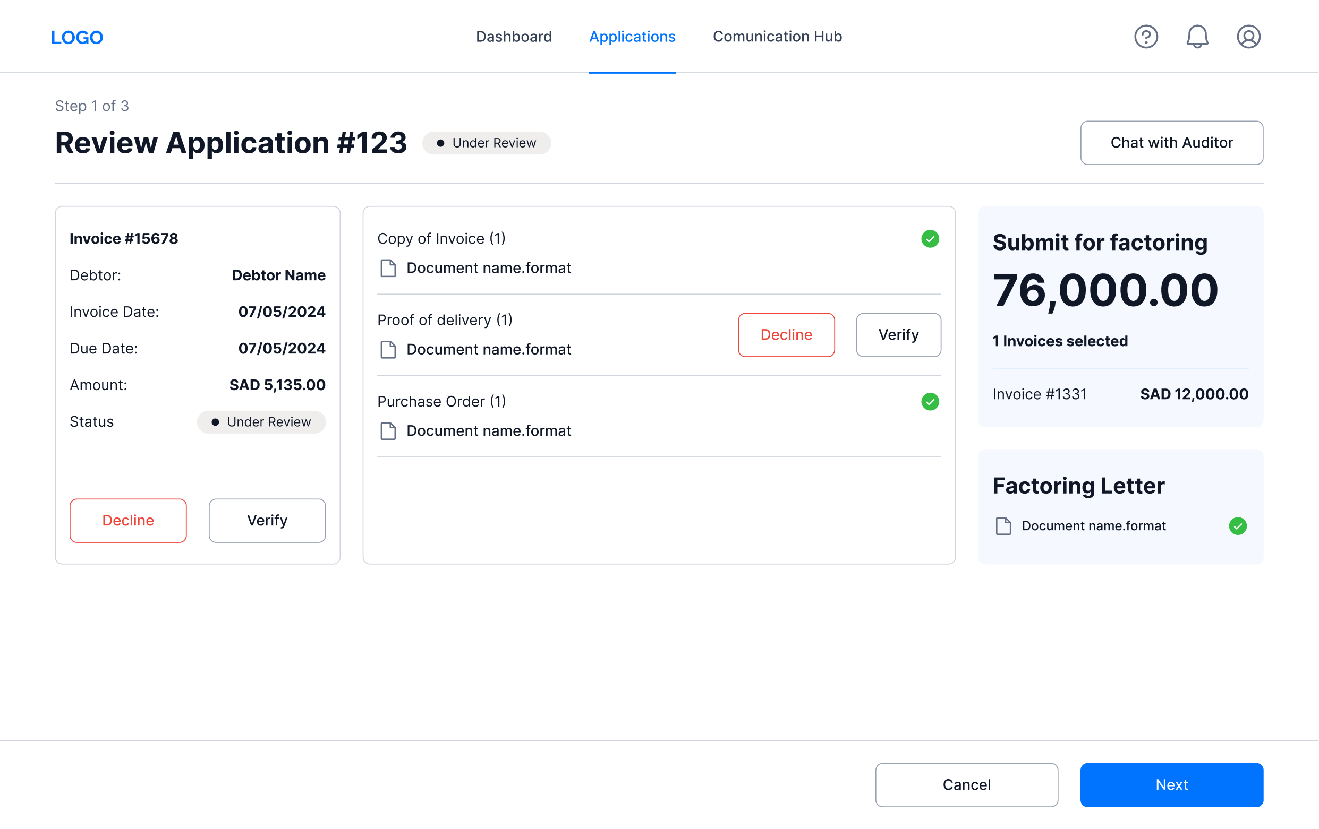
Task: Decline the Proof of delivery document
Action: click(786, 335)
